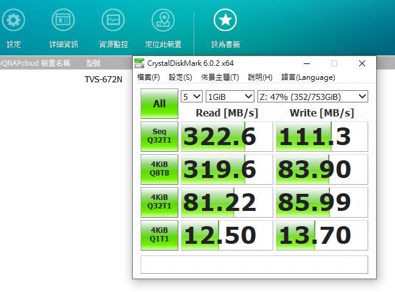Select drive from the Z: 47% dropdown

click(312, 96)
